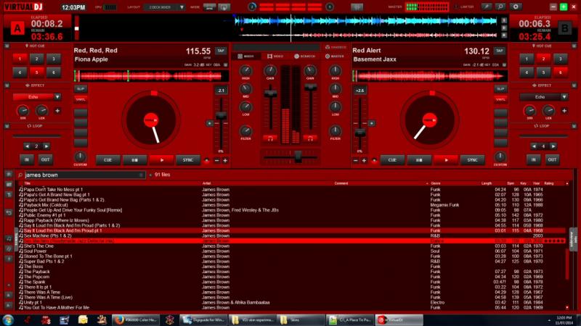Screen dimensions: 581x326
Task: Pitch bend minus on deck A
Action: coord(216,160)
